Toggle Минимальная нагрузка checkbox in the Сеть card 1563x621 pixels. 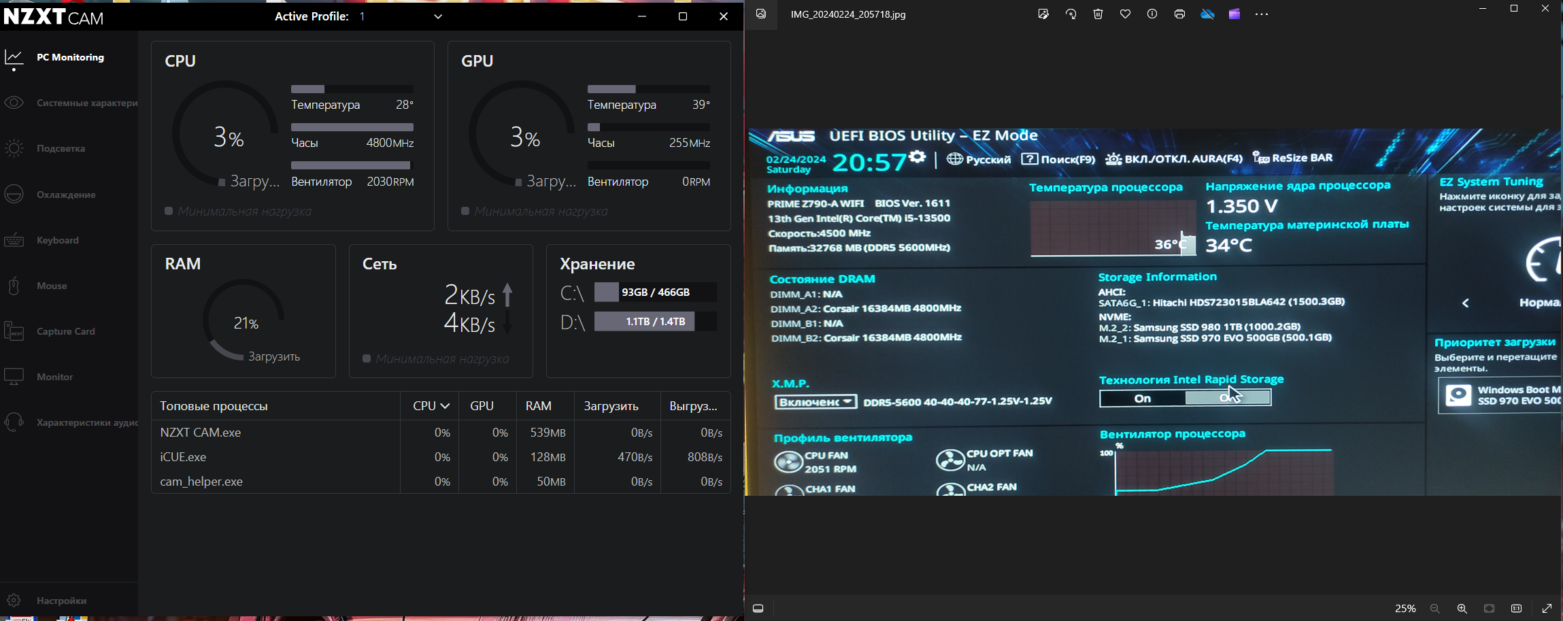click(367, 358)
